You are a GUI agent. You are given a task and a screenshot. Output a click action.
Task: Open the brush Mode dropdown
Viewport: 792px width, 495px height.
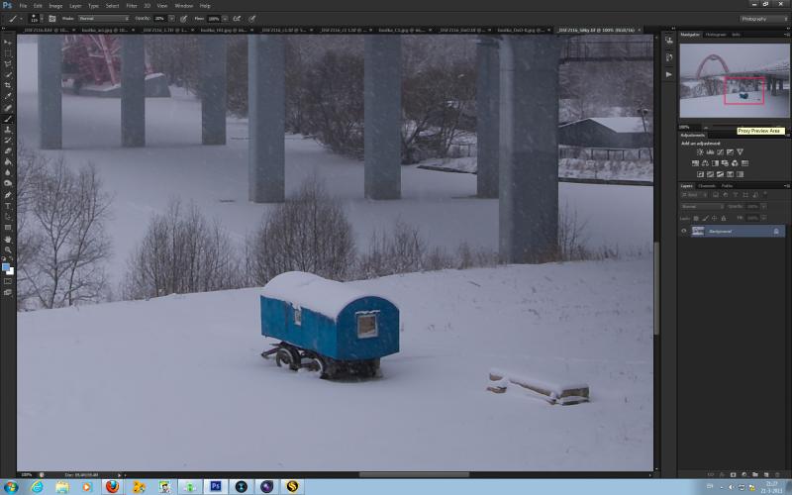coord(104,19)
